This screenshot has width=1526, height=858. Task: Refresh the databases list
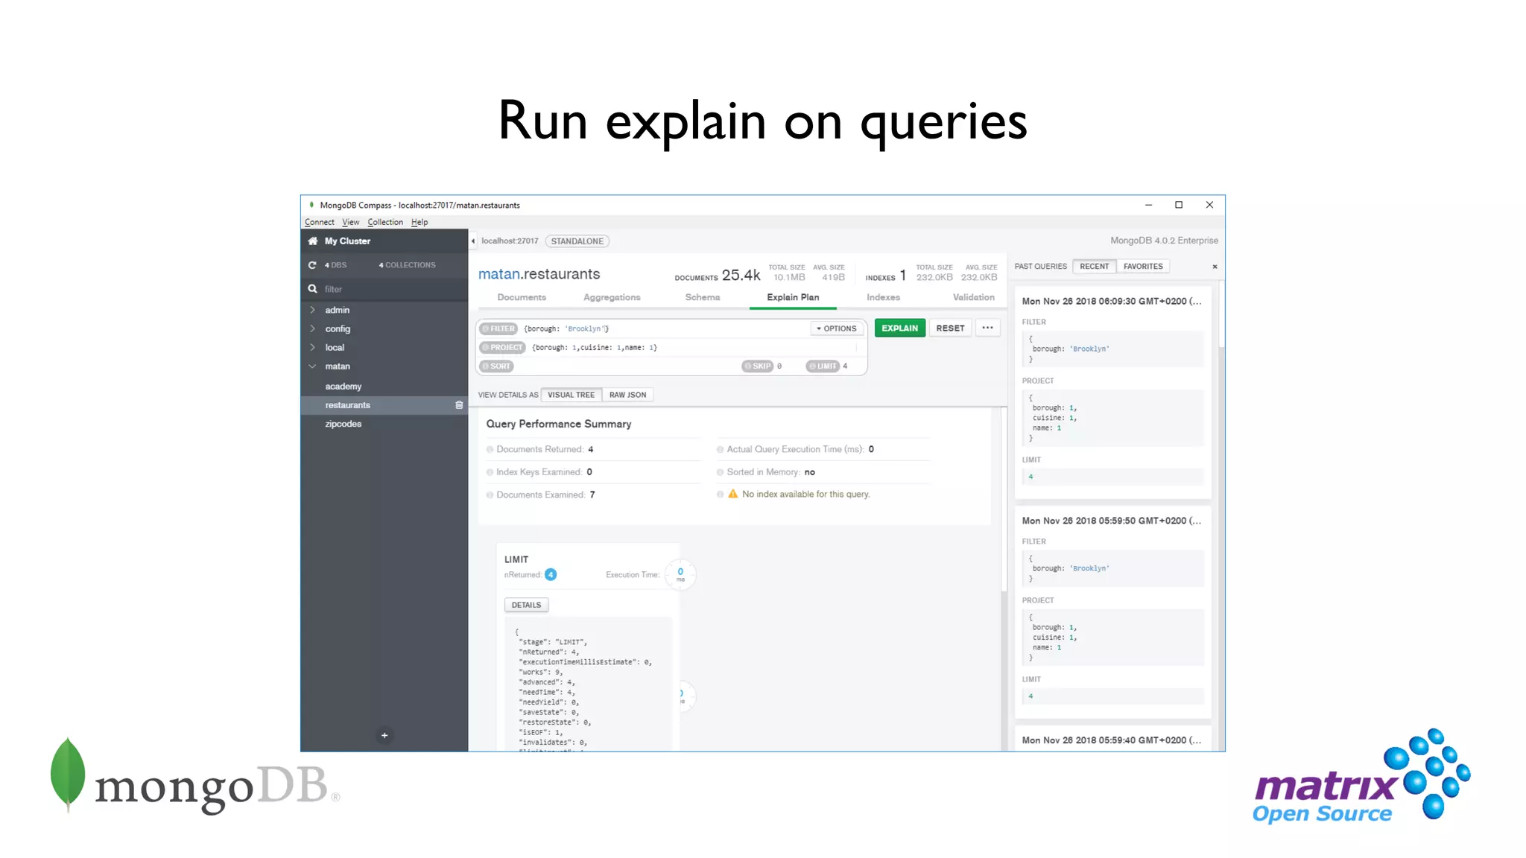click(312, 265)
